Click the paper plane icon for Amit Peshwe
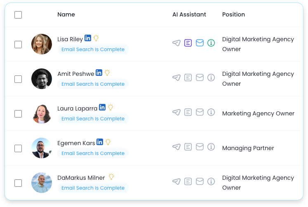 (176, 78)
